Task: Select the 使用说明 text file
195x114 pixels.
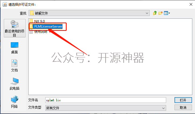Action: (x=38, y=32)
